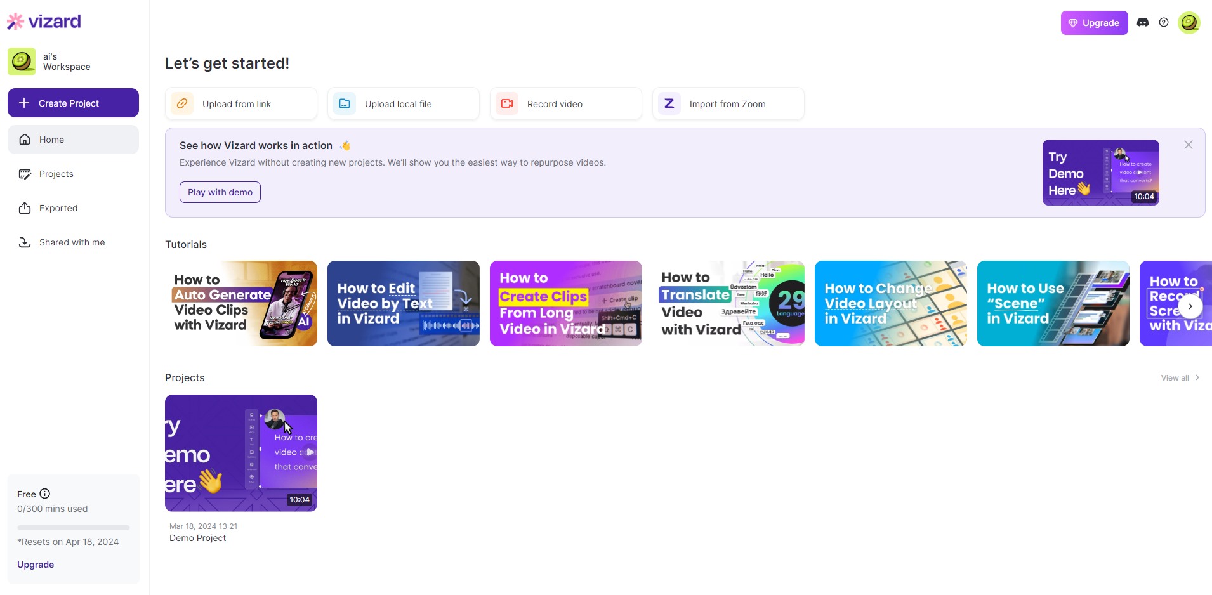Viewport: 1212px width, 595px height.
Task: Expand projects via View all chevron
Action: (1197, 377)
